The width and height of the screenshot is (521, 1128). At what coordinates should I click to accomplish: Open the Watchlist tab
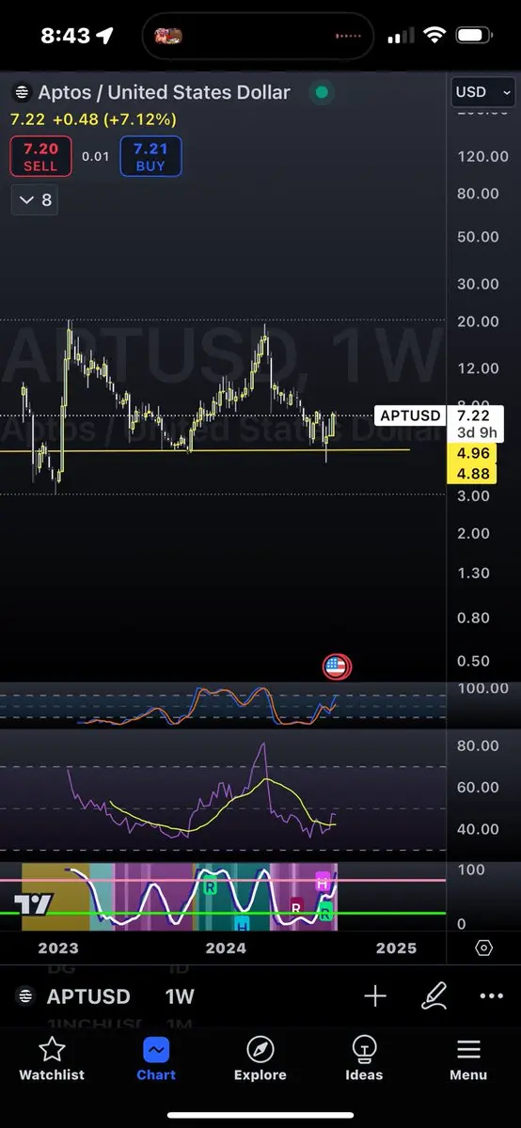(x=52, y=1058)
